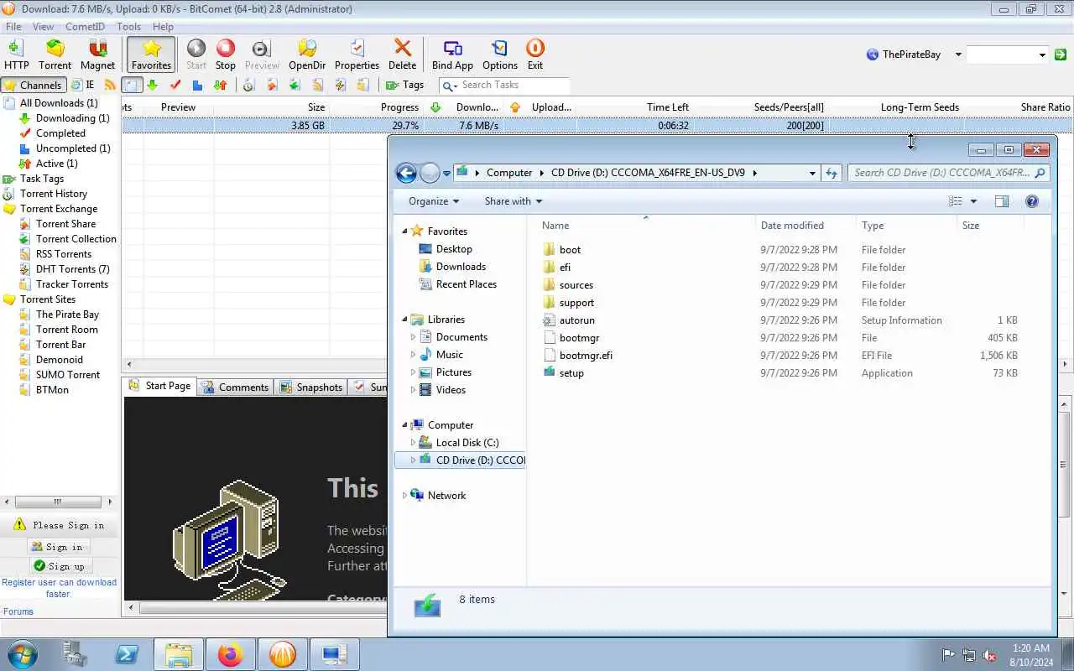1074x671 pixels.
Task: Toggle the Favorites star button
Action: click(x=151, y=55)
